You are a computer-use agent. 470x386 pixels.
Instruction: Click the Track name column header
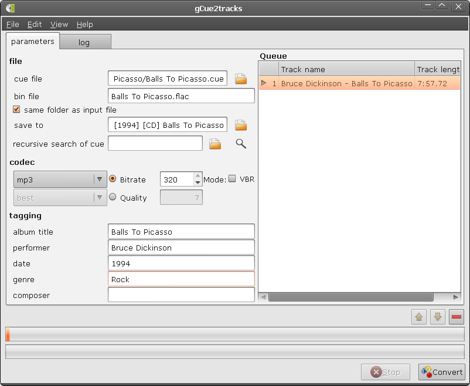pyautogui.click(x=346, y=69)
